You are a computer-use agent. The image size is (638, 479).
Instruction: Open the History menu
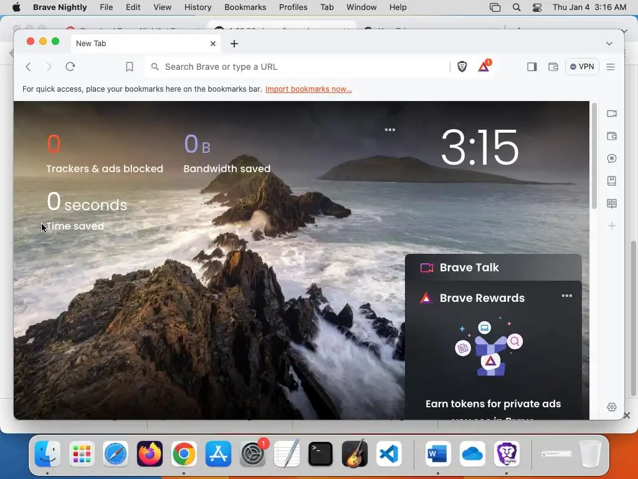tap(198, 7)
